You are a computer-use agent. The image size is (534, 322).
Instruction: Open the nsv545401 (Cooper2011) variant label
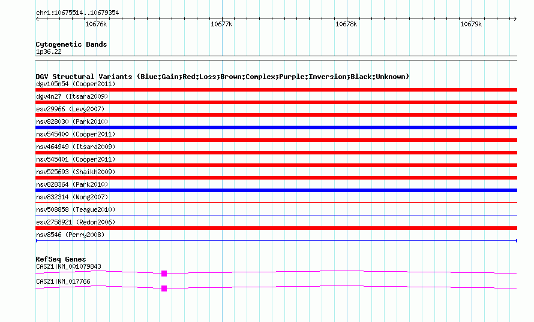(x=76, y=159)
